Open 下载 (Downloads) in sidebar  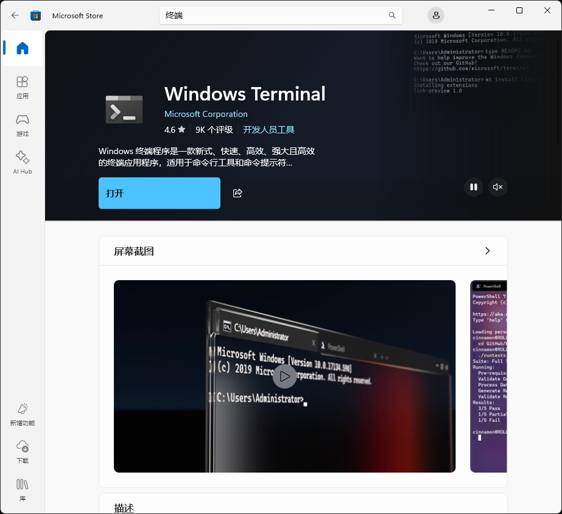click(23, 451)
